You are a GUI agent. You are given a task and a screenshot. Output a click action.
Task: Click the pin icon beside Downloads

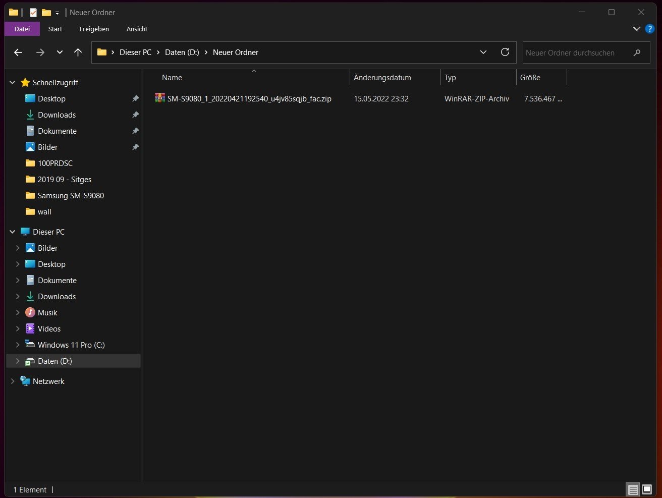click(x=135, y=115)
